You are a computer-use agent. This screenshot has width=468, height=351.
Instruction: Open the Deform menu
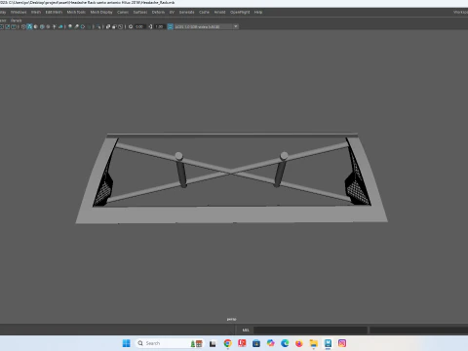(x=158, y=12)
